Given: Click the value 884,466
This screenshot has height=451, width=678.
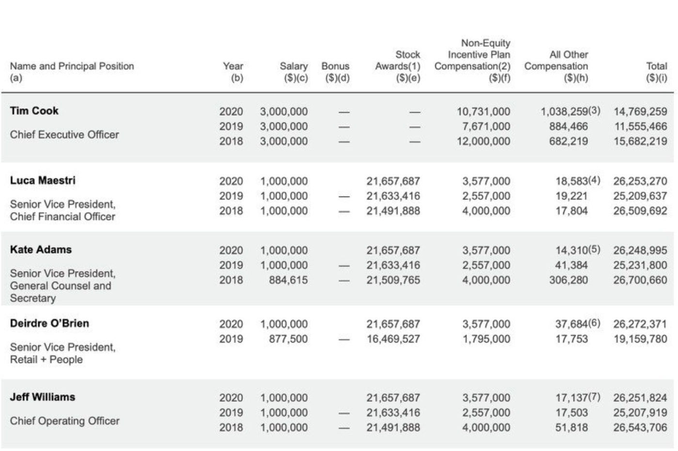Looking at the screenshot, I should (x=569, y=126).
